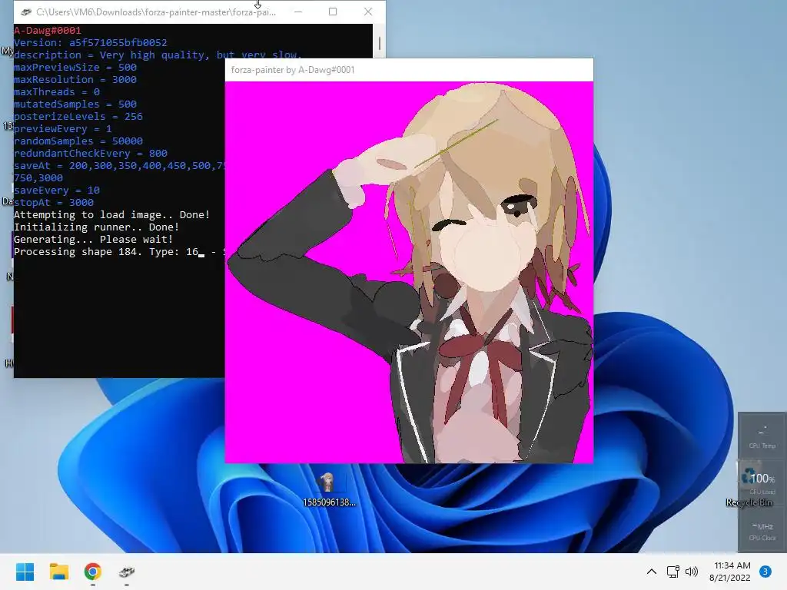Click the console window icon in the title bar

point(25,12)
